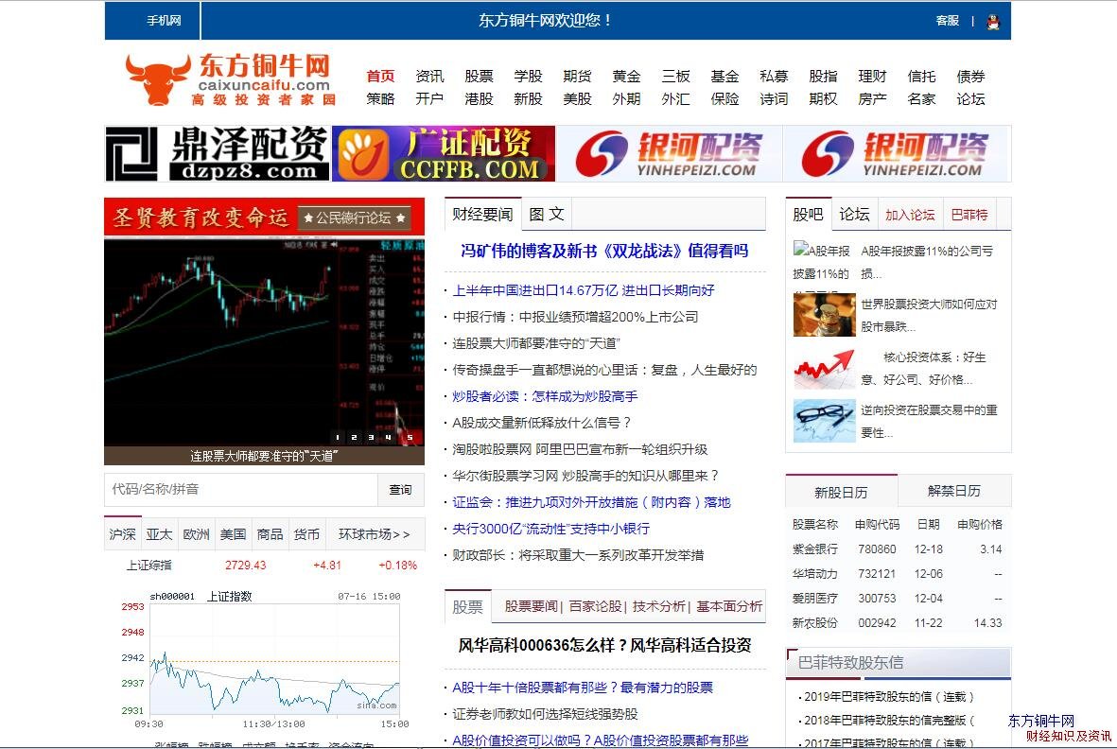Select the 财经要闻 tab

click(482, 215)
